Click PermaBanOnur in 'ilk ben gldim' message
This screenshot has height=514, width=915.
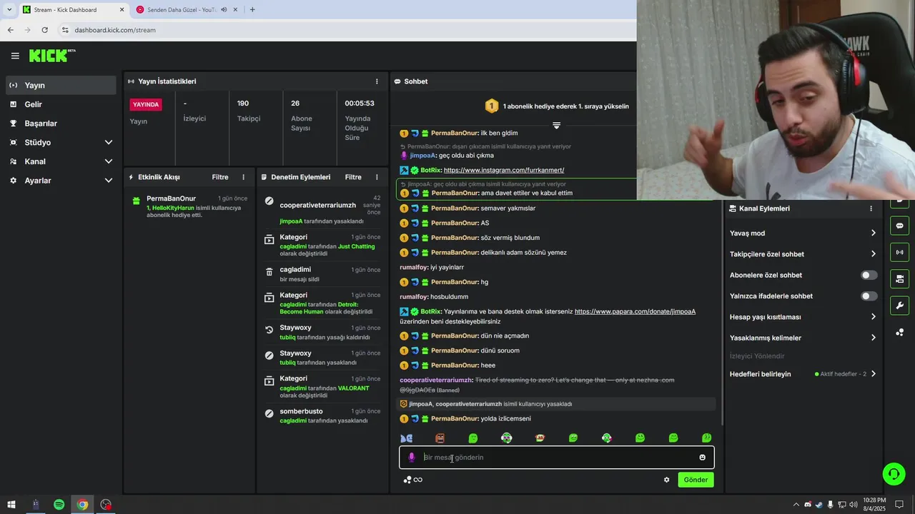[x=454, y=133]
